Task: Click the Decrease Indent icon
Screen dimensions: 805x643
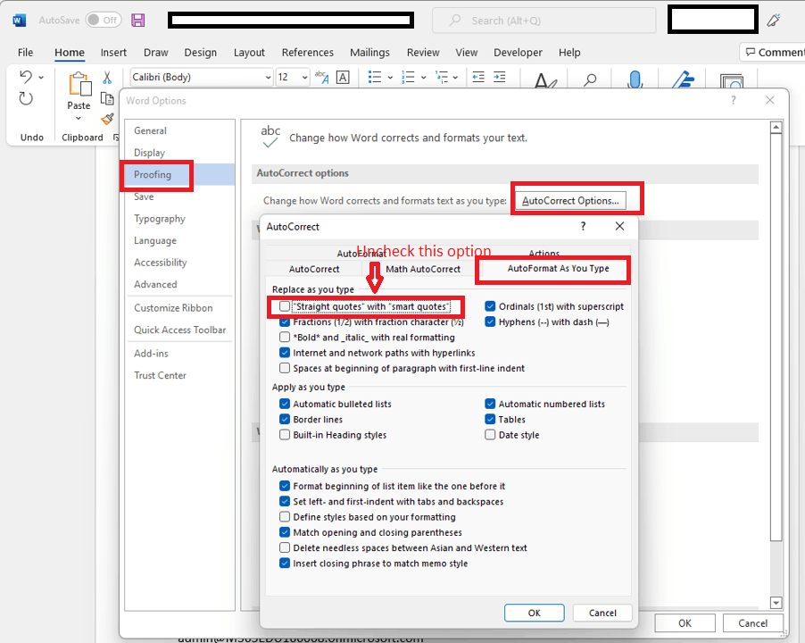Action: (478, 77)
